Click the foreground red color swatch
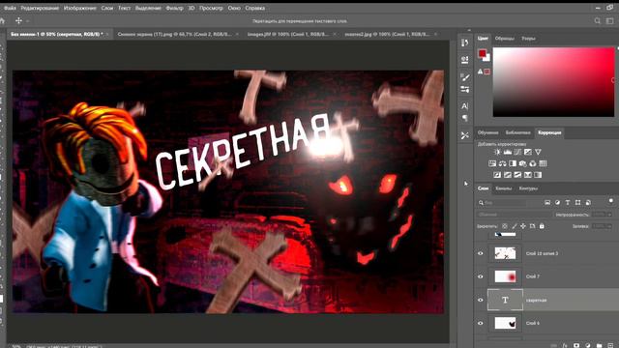The image size is (619, 348). pyautogui.click(x=482, y=53)
